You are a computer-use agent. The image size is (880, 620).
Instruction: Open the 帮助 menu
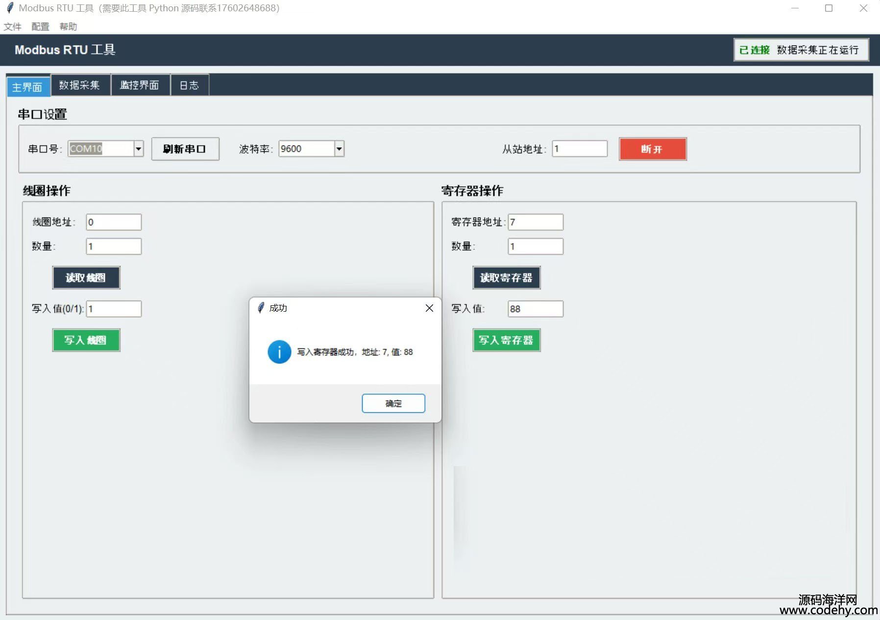pos(68,26)
